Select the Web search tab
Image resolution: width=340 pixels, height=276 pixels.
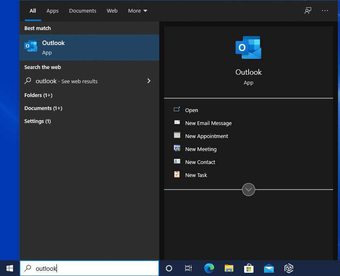[112, 11]
